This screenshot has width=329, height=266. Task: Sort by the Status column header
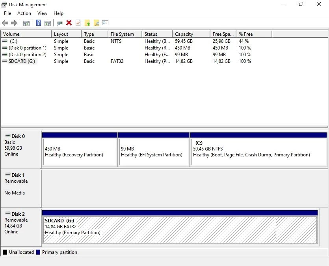pos(157,34)
